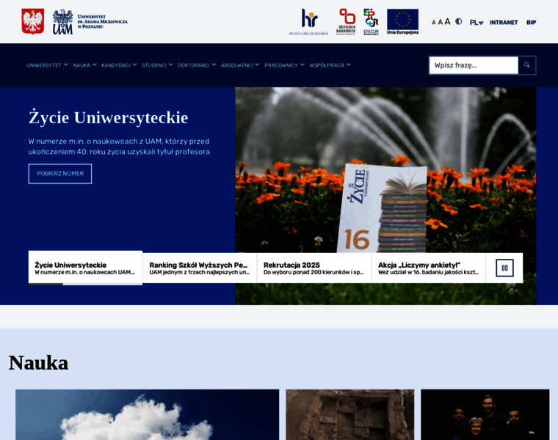Click the Życie Uniwersyteckie hero heading
Screen dimensions: 558x440
click(108, 117)
